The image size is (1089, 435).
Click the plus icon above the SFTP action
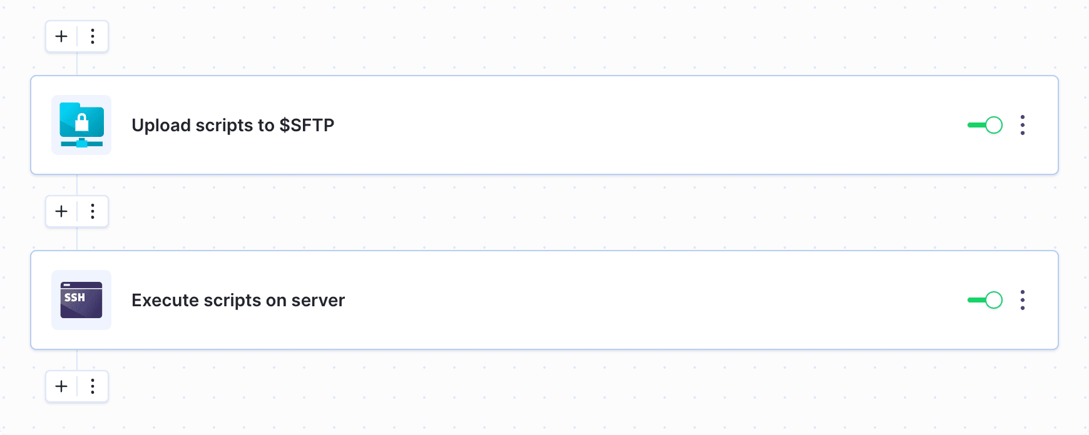[x=61, y=36]
